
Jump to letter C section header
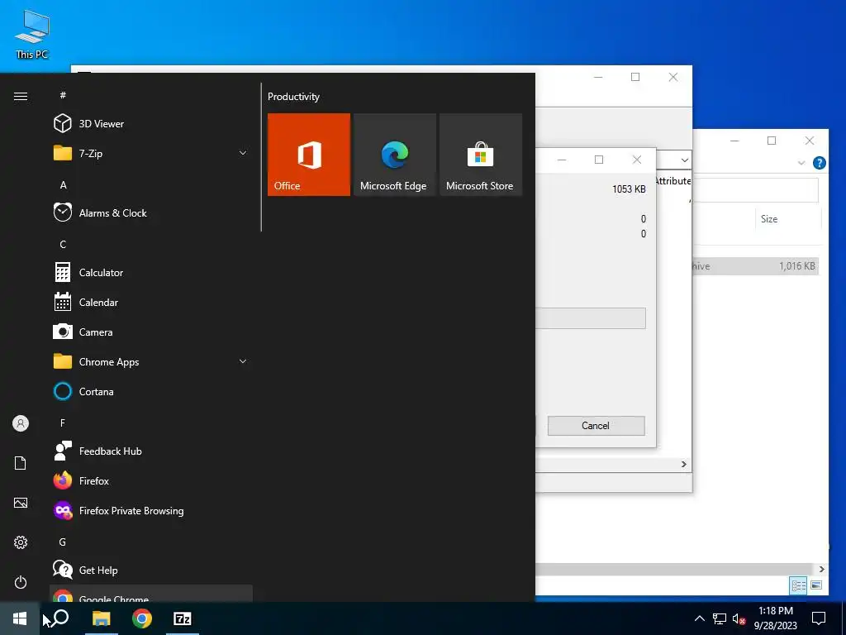click(63, 245)
